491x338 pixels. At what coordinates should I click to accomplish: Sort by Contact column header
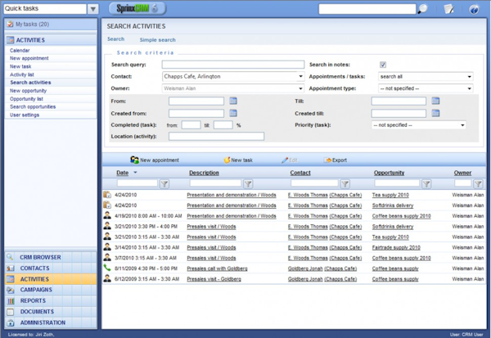point(300,173)
